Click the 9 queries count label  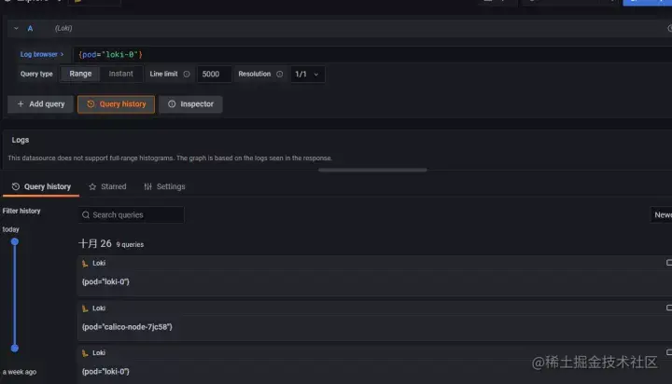point(130,244)
